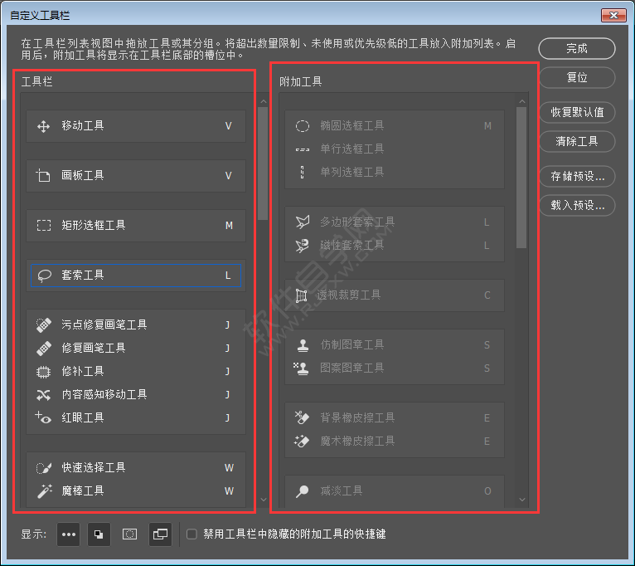This screenshot has width=635, height=566.
Task: Click 恢复默认值 button
Action: point(577,112)
